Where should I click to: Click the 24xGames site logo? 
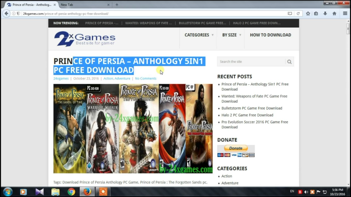pyautogui.click(x=85, y=39)
